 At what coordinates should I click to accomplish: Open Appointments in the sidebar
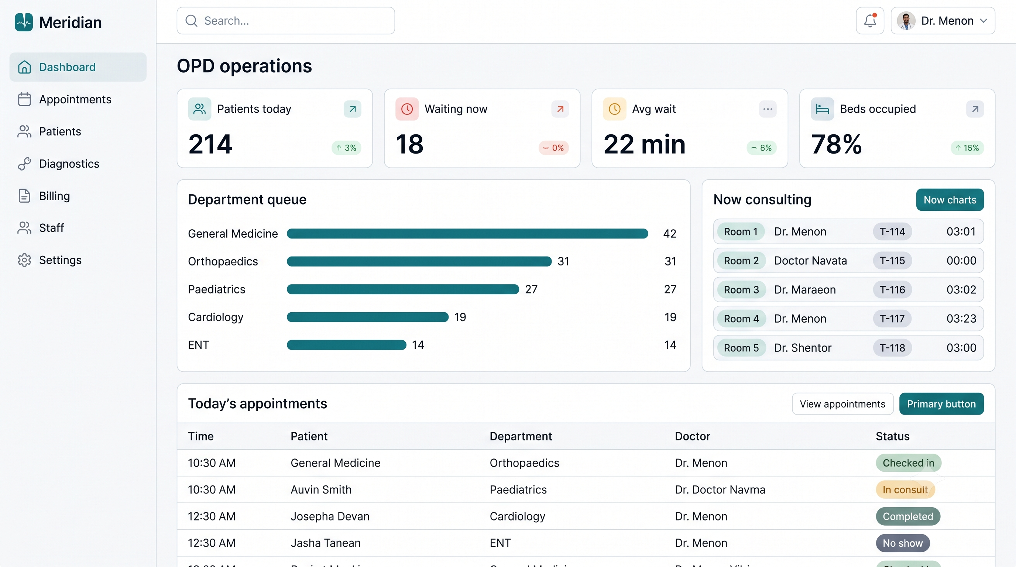coord(78,99)
